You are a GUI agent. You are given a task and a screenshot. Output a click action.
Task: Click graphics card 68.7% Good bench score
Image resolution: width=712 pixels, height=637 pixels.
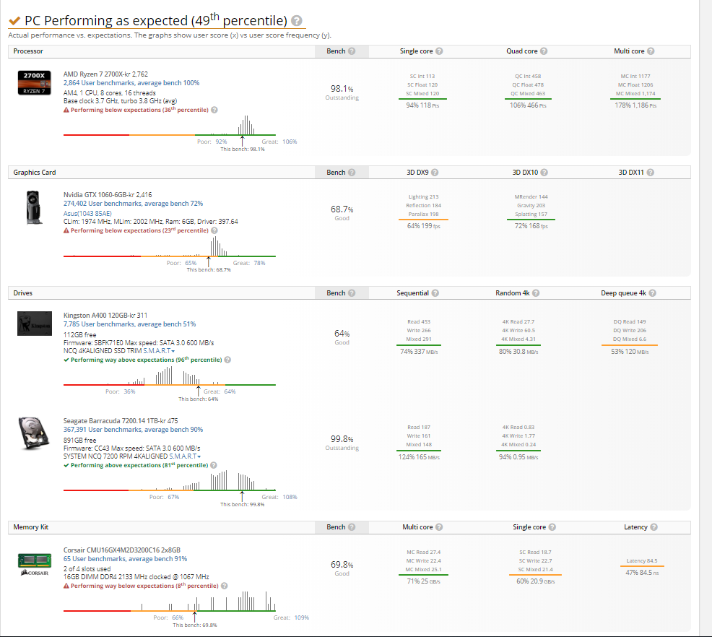pos(342,213)
